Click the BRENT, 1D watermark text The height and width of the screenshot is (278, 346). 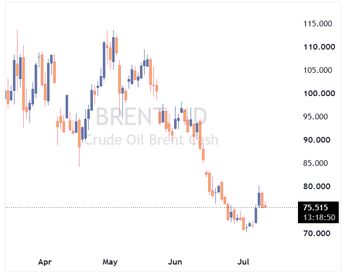point(151,117)
